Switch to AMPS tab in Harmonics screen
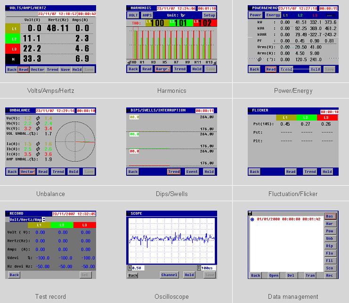Screen dimensions: 349x303 (147, 15)
